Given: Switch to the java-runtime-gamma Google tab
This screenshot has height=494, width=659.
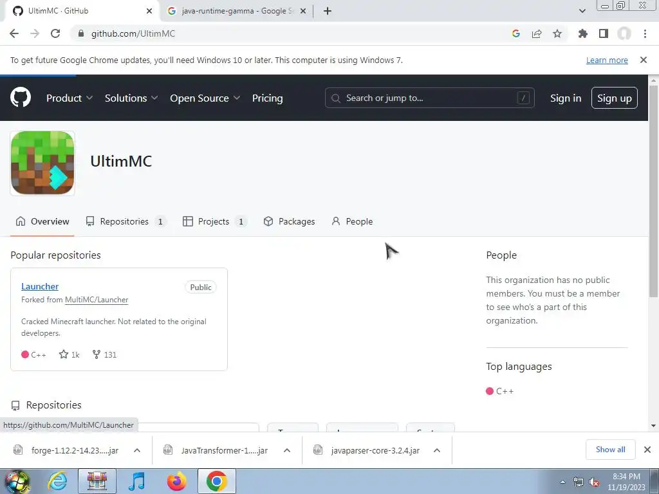Looking at the screenshot, I should pyautogui.click(x=236, y=11).
